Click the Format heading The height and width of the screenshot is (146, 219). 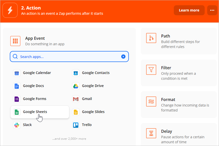168,99
